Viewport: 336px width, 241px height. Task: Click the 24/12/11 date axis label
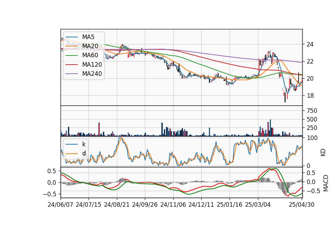click(x=201, y=205)
